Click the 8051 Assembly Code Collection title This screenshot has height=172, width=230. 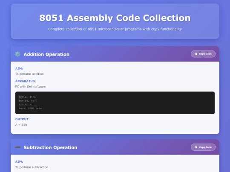tap(115, 18)
